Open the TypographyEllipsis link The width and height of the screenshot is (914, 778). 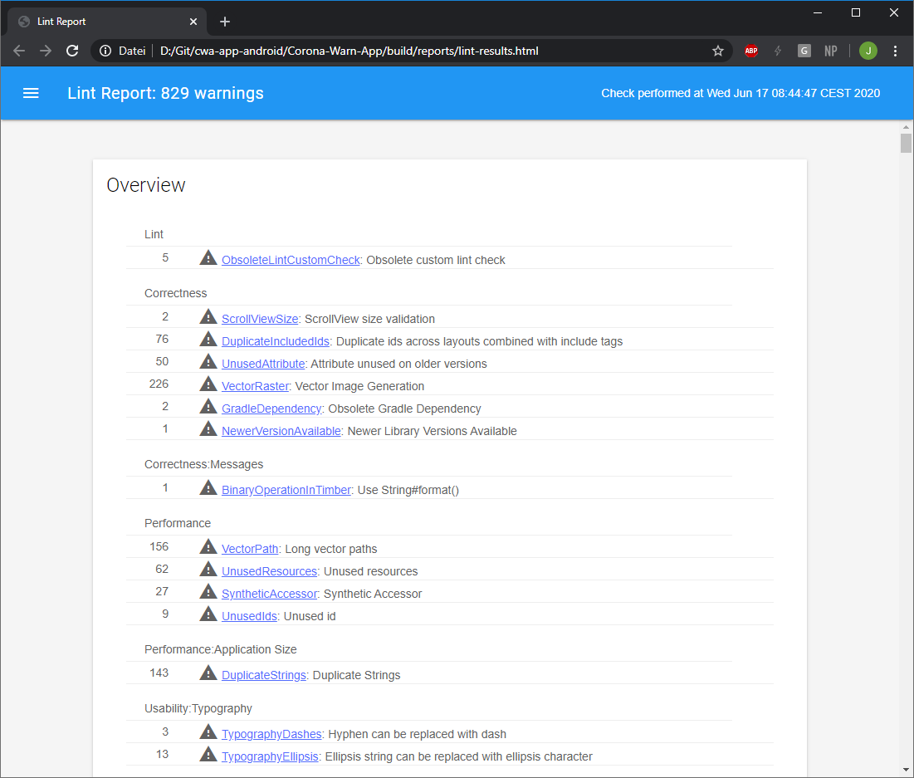click(x=270, y=756)
